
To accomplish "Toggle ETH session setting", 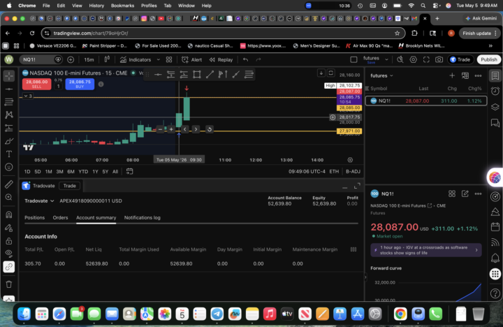I will 334,172.
